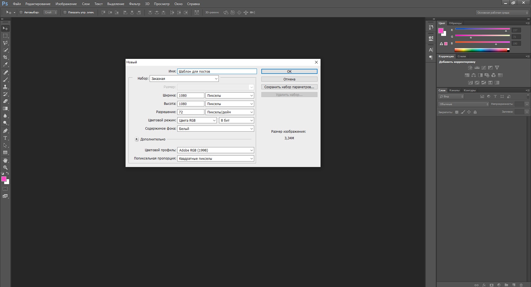Add a Brightness/Contrast adjustment
This screenshot has height=287, width=531.
pos(470,67)
